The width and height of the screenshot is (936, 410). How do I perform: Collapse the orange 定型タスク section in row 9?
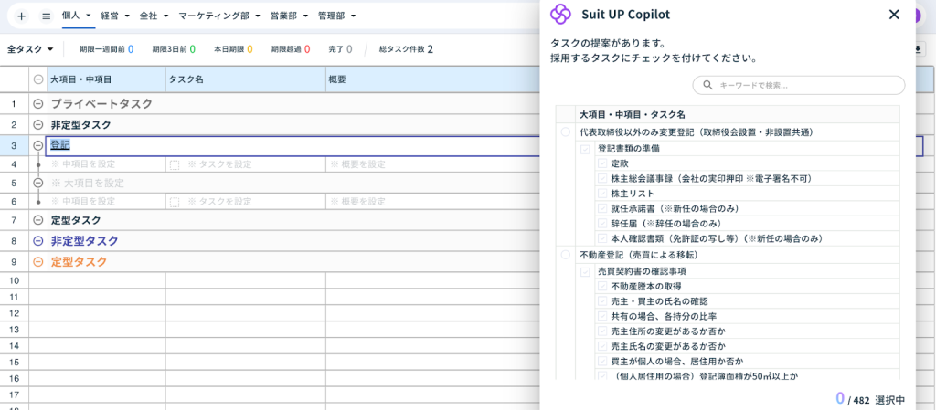coord(37,261)
